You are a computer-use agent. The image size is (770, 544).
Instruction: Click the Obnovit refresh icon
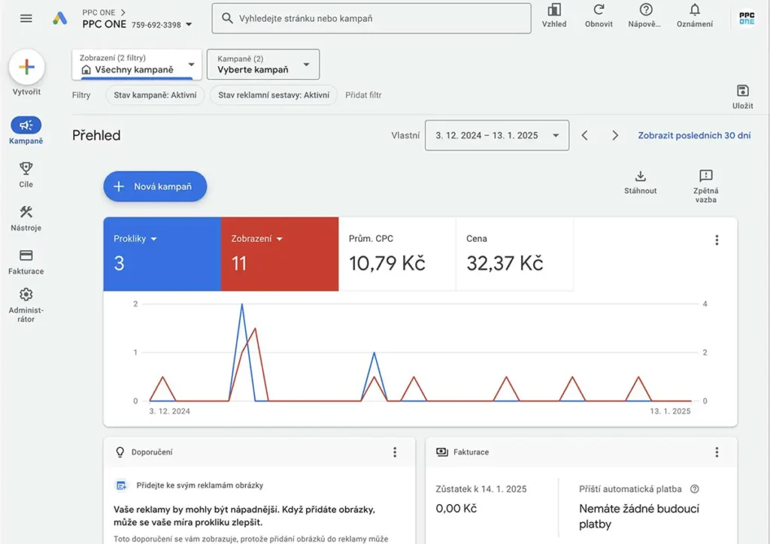coord(599,11)
